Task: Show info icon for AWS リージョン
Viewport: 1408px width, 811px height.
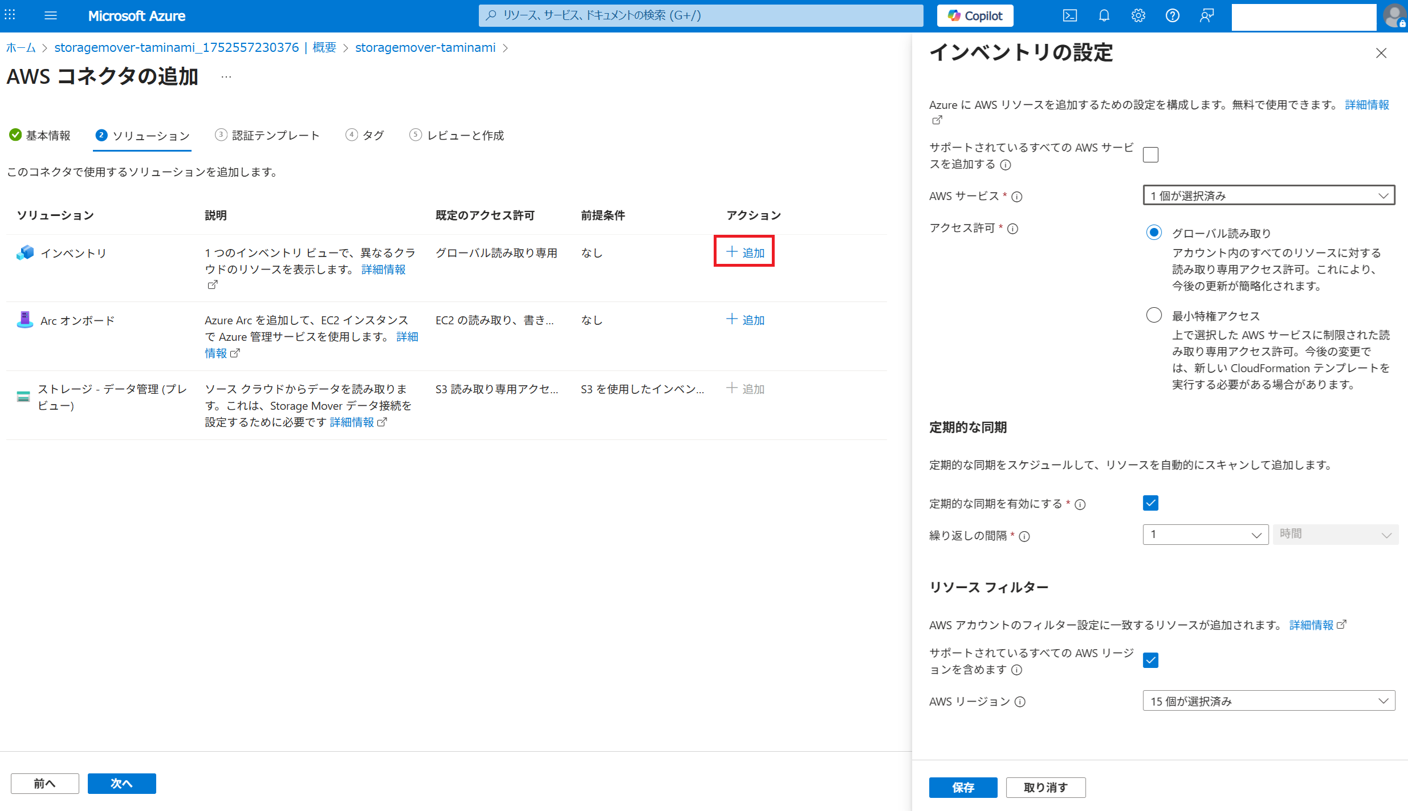Action: tap(1020, 702)
